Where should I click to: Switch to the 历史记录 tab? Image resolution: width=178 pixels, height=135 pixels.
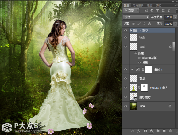(138, 6)
